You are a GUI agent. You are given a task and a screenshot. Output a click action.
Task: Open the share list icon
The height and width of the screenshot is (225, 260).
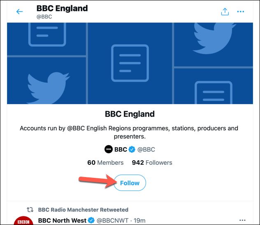(225, 12)
